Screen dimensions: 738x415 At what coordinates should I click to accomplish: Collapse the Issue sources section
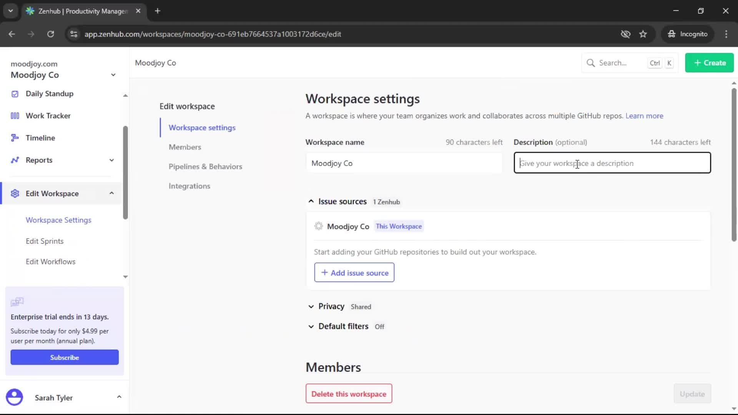tap(311, 201)
